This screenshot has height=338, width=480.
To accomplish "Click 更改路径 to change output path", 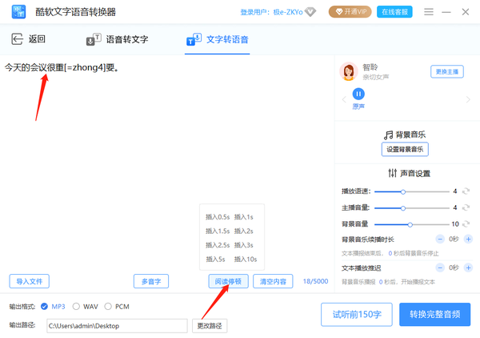I will tap(210, 326).
